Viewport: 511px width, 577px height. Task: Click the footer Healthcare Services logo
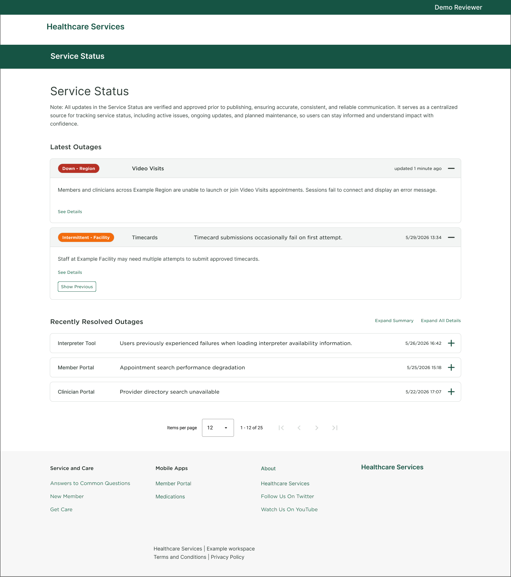click(x=392, y=467)
